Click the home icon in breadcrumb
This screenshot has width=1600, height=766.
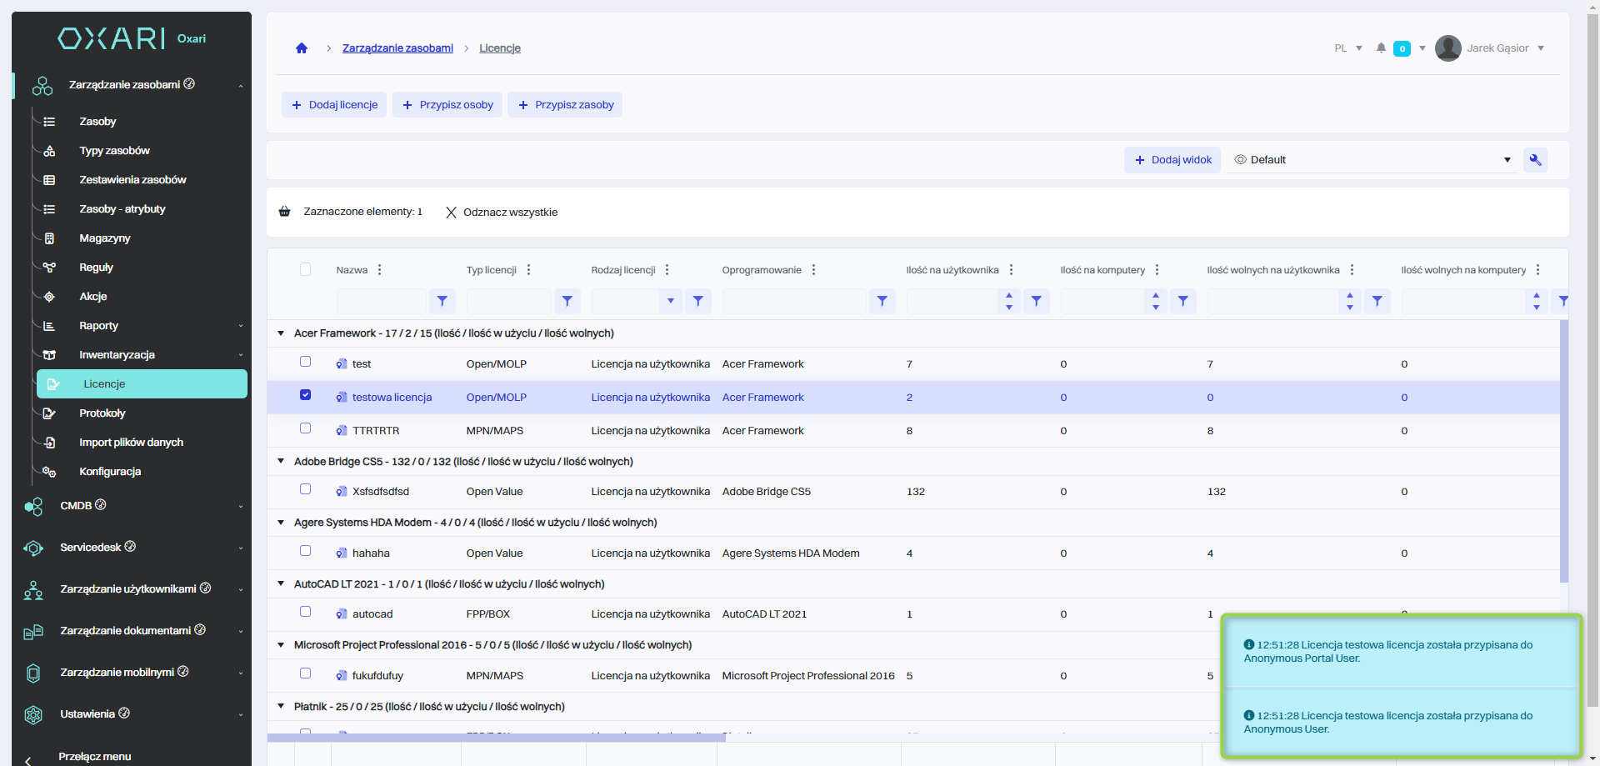click(x=302, y=48)
